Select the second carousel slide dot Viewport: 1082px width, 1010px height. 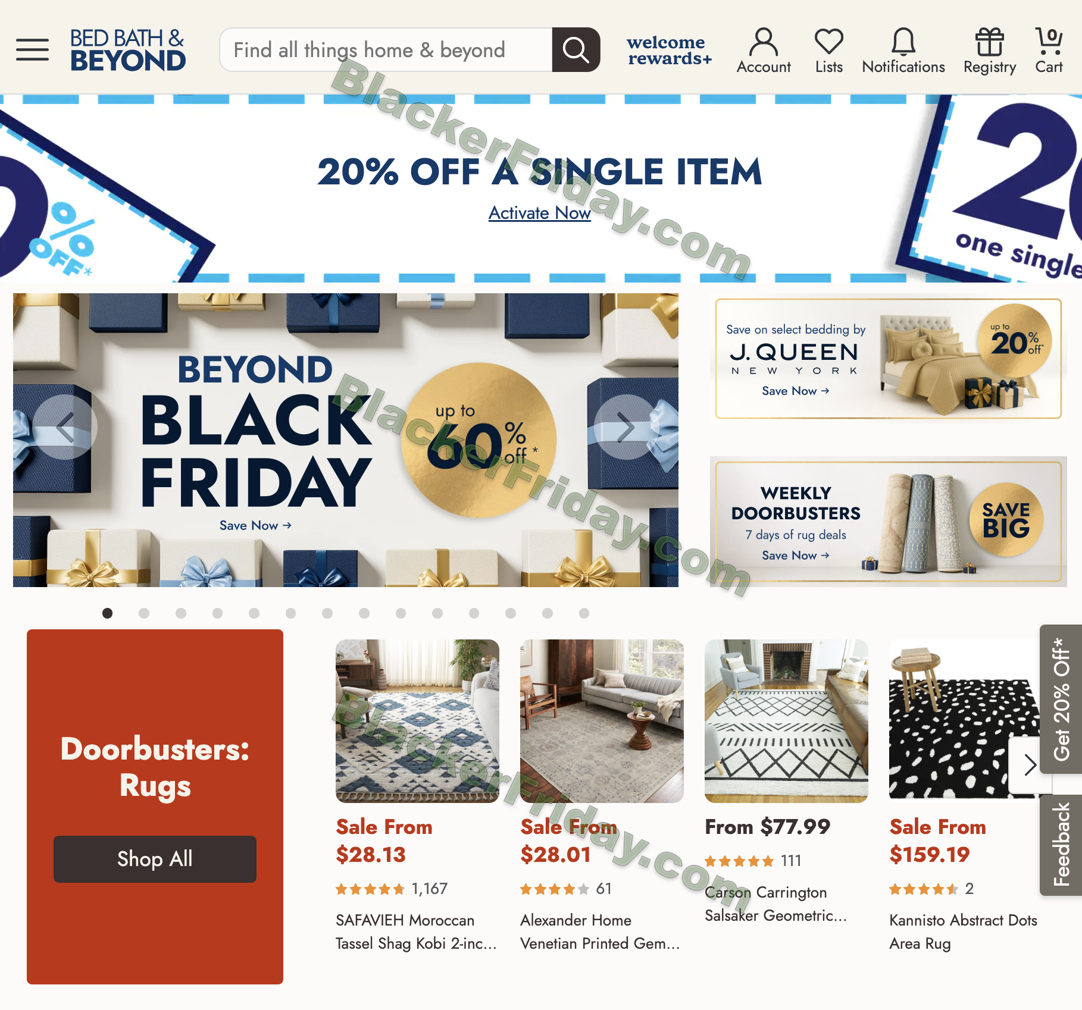[x=144, y=613]
